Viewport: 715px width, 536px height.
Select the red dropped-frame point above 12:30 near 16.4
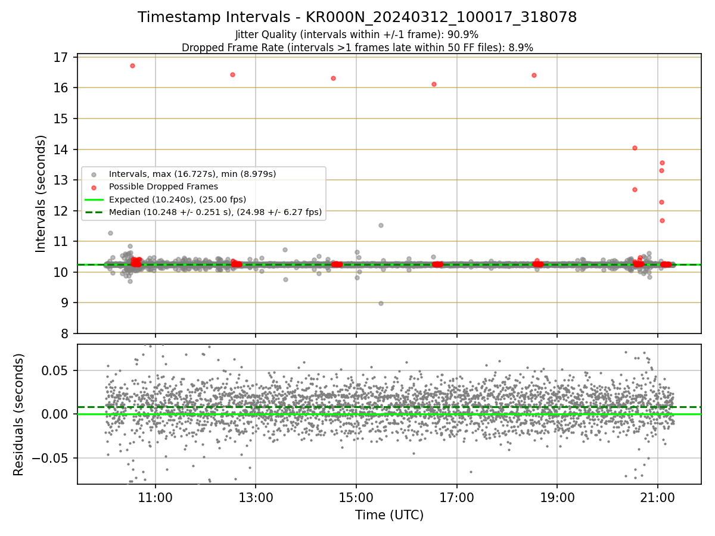[x=232, y=74]
